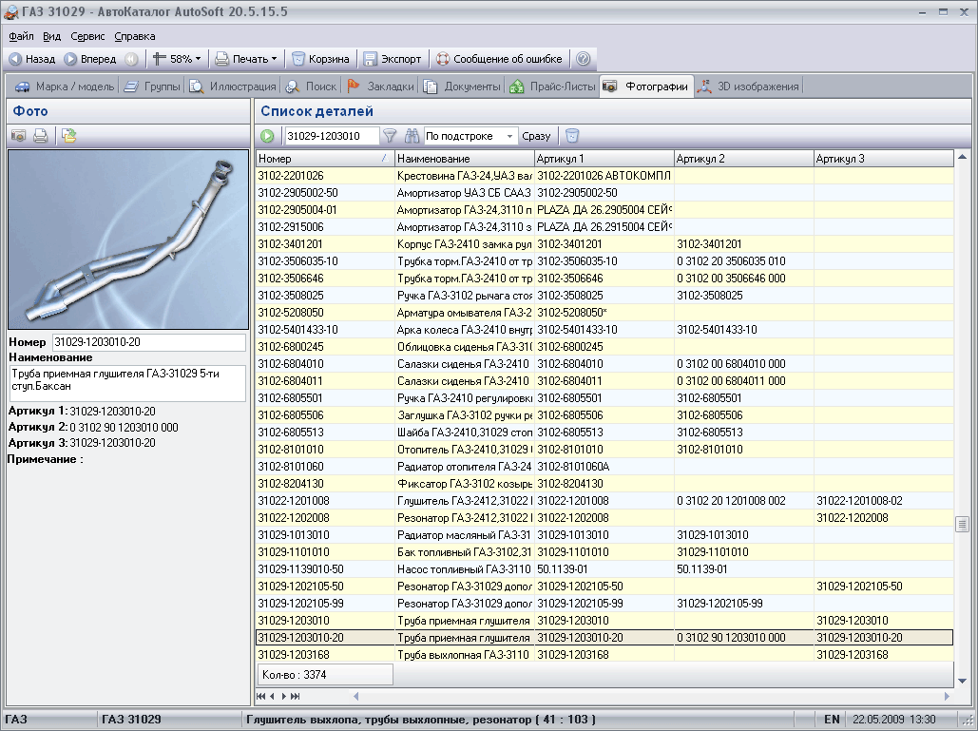
Task: Open the Сервис menu
Action: pos(87,36)
